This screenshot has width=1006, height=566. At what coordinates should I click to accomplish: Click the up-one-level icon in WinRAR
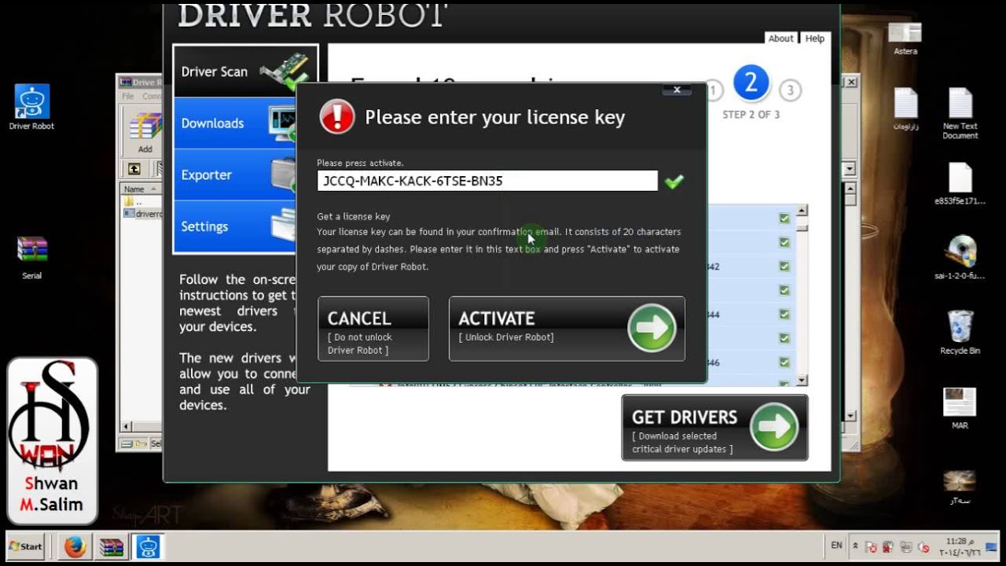(134, 168)
